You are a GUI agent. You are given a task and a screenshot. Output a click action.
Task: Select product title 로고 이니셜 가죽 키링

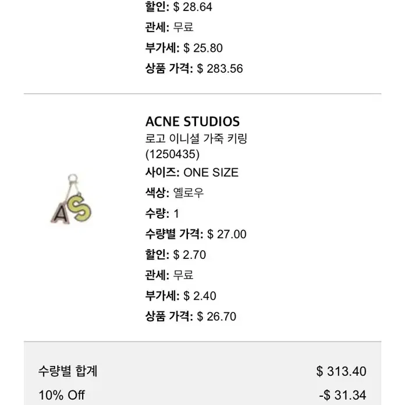196,138
